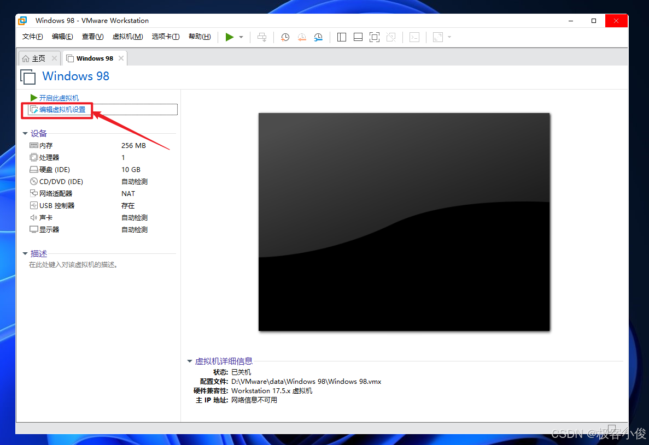This screenshot has height=445, width=649.
Task: Click the description text field
Action: [73, 265]
